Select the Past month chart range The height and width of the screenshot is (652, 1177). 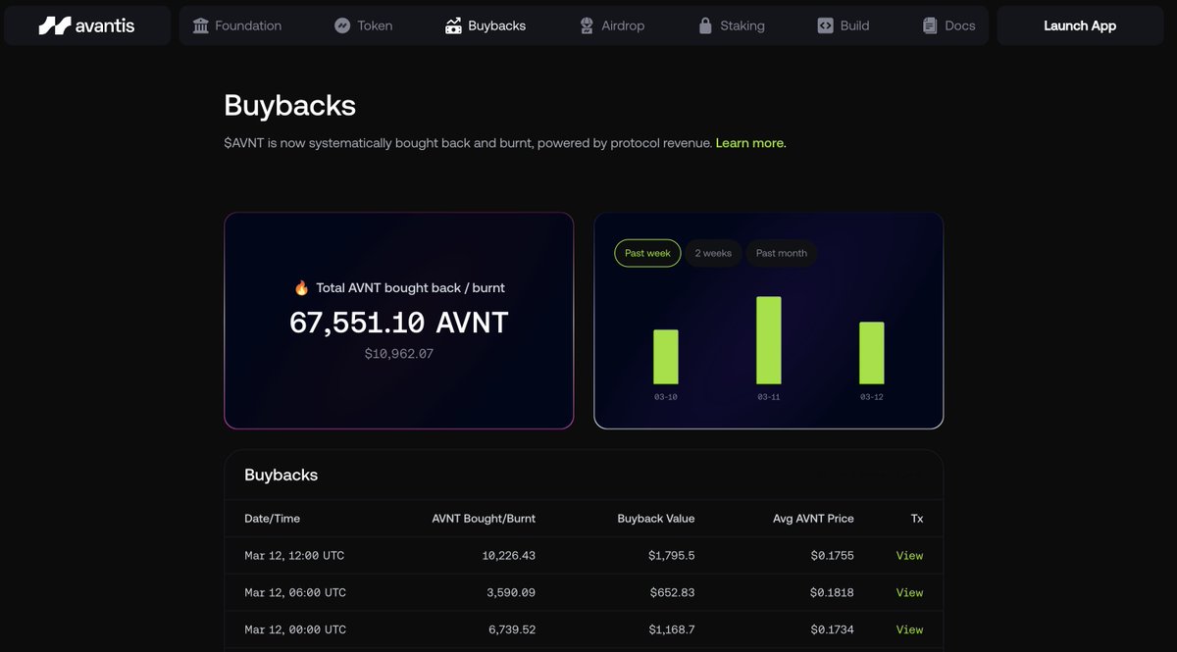coord(782,253)
